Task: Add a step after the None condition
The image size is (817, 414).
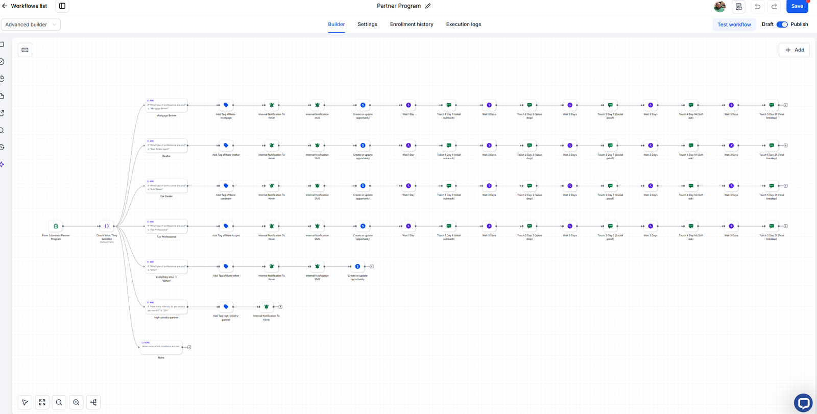Action: 189,347
